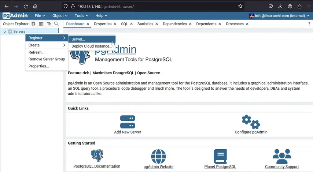
Task: Click the Add New Server icon
Action: (128, 122)
